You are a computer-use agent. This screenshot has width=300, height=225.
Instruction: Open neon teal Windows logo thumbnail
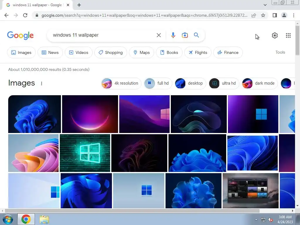click(85, 153)
